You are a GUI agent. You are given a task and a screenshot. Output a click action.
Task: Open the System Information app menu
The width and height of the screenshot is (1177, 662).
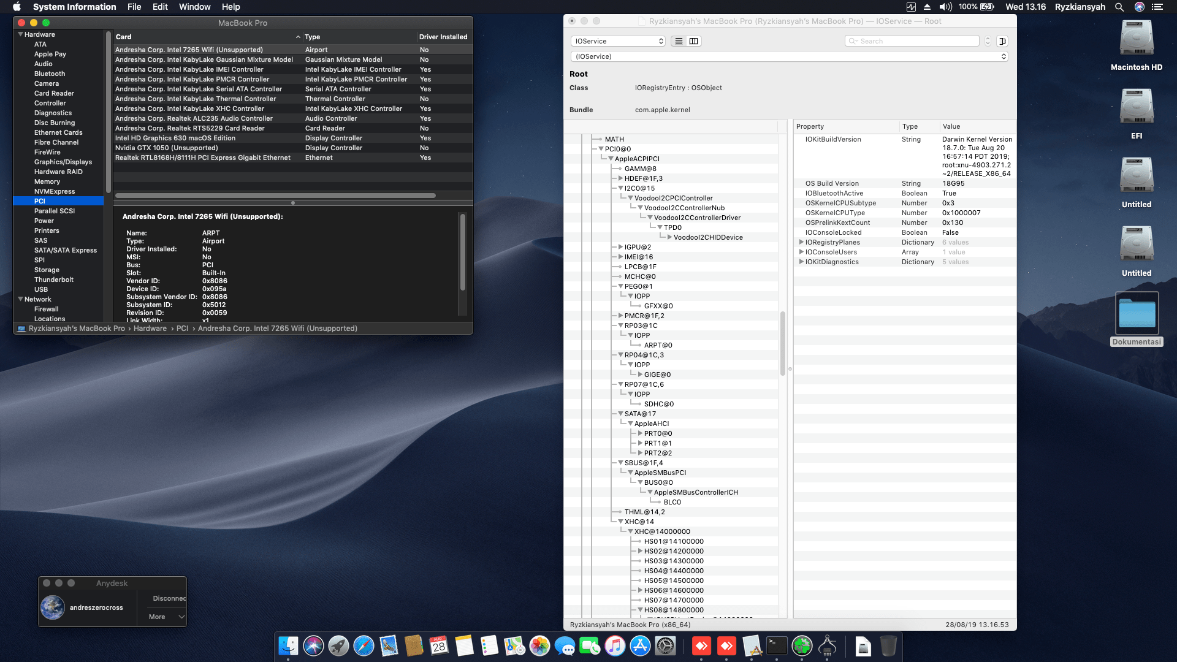click(74, 7)
